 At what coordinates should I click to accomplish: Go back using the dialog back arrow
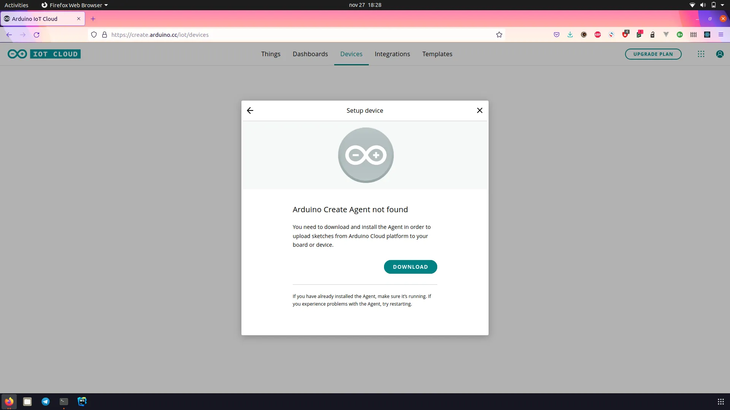pos(250,110)
